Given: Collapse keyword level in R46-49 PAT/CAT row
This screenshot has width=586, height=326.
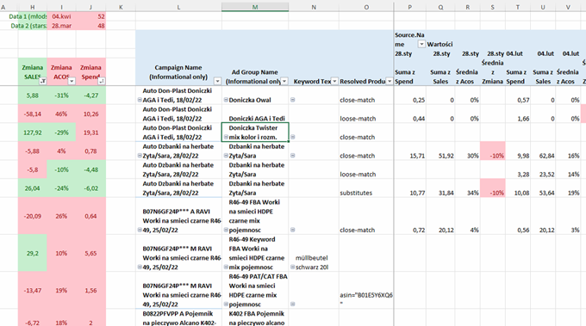Looking at the screenshot, I should pyautogui.click(x=293, y=304).
